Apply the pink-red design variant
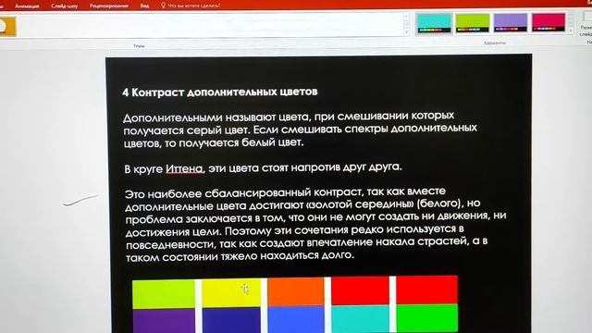592x333 pixels. tap(549, 22)
